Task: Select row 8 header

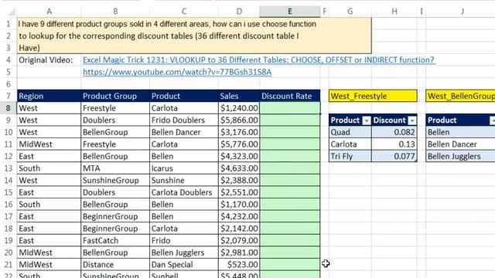Action: [9, 108]
